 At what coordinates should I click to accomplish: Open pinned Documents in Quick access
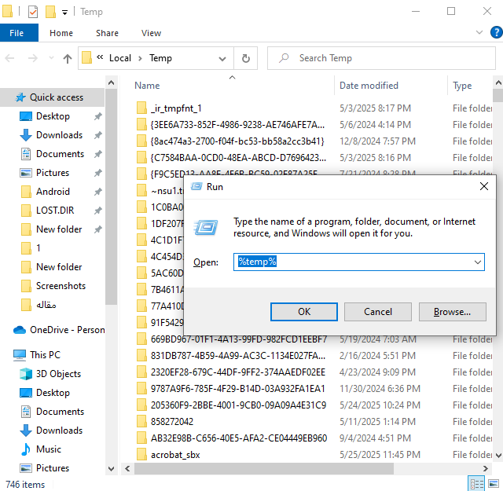pos(60,154)
